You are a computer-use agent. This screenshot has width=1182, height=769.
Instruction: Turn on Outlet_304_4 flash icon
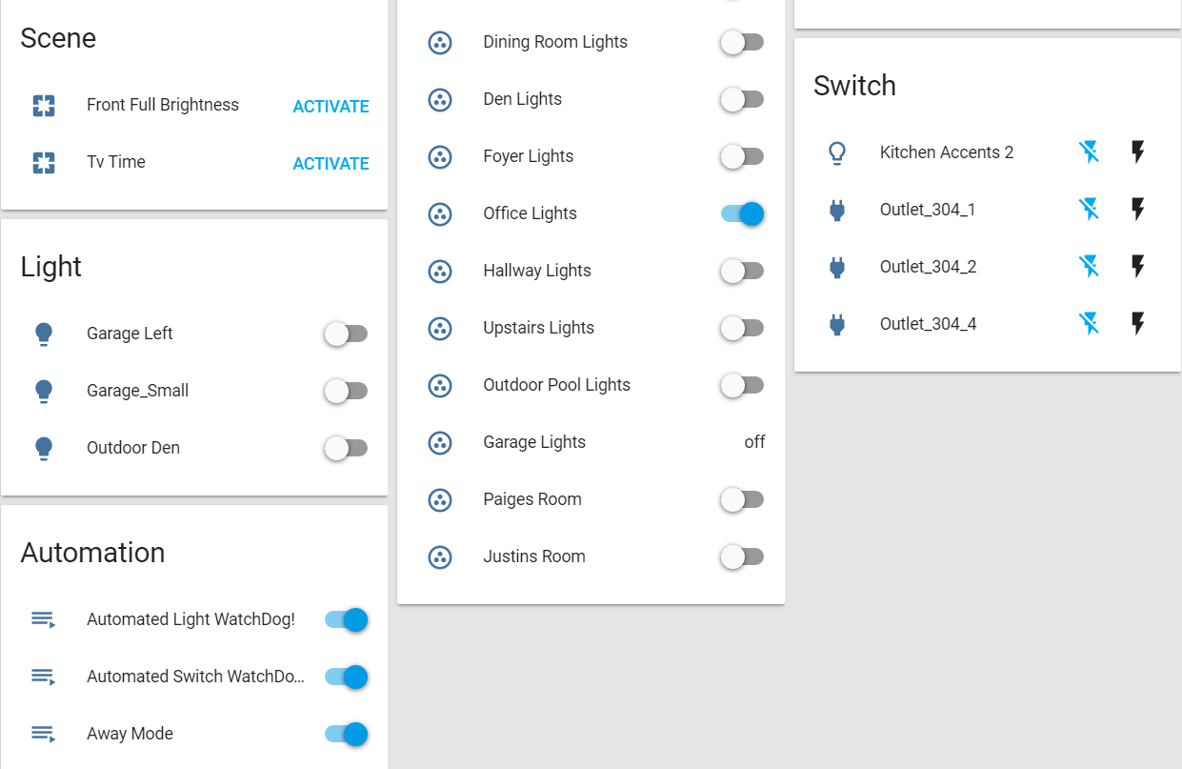tap(1137, 324)
